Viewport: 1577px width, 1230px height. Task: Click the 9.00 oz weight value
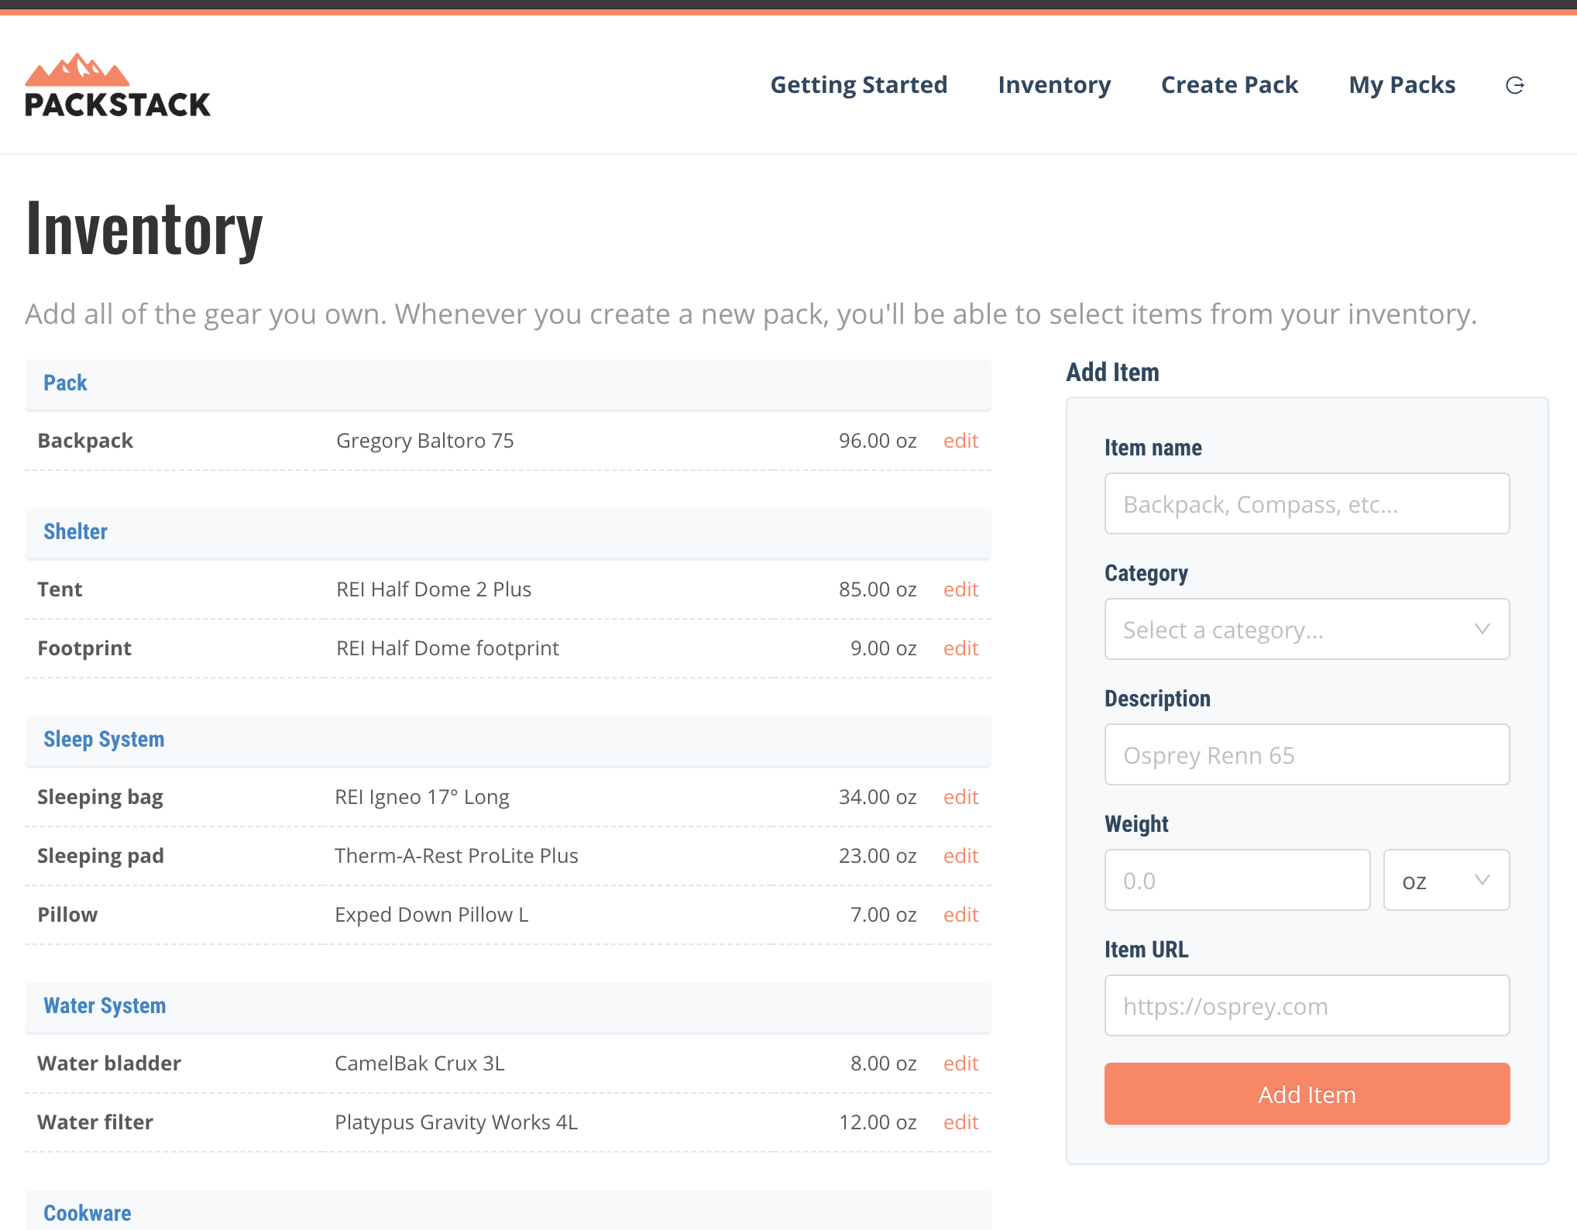883,648
